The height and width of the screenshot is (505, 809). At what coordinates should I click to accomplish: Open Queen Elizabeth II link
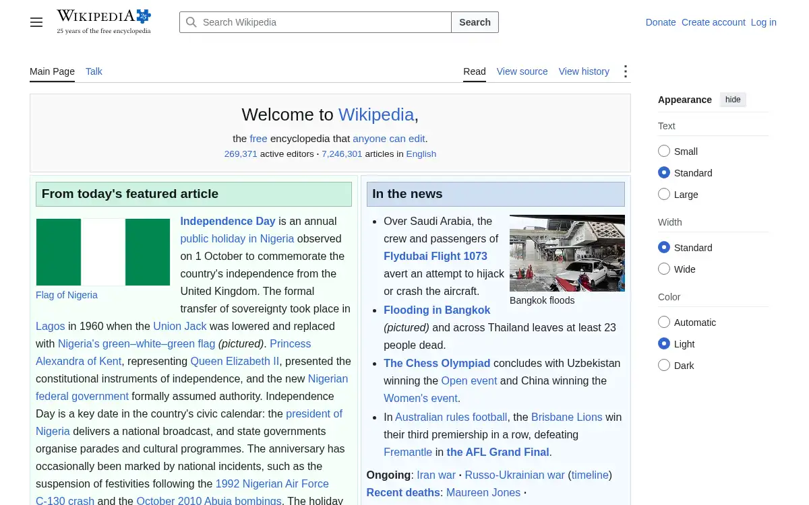[235, 361]
